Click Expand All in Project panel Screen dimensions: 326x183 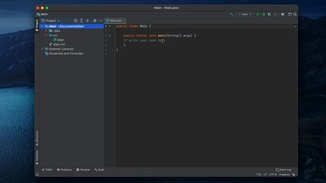pyautogui.click(x=81, y=20)
